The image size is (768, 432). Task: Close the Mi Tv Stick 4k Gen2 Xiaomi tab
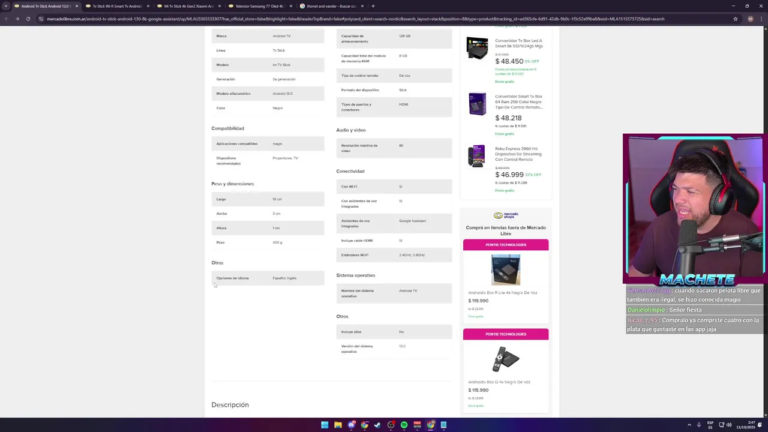click(x=219, y=6)
